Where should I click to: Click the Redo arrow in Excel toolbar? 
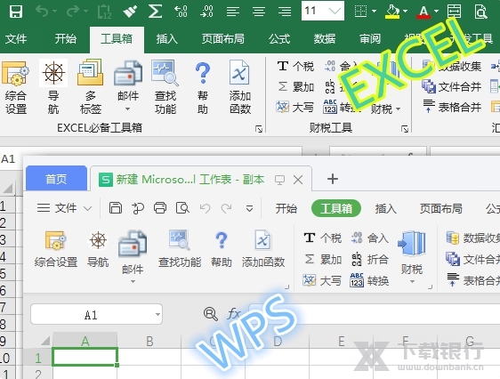(73, 12)
